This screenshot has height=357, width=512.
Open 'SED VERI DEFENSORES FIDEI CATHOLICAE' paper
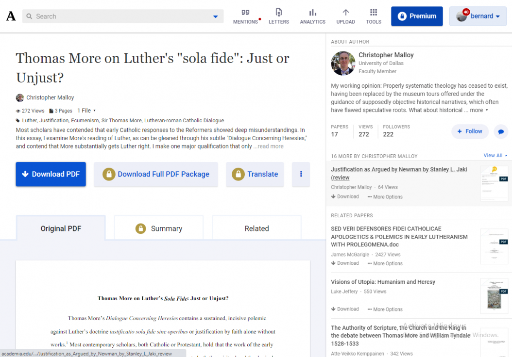[399, 237]
